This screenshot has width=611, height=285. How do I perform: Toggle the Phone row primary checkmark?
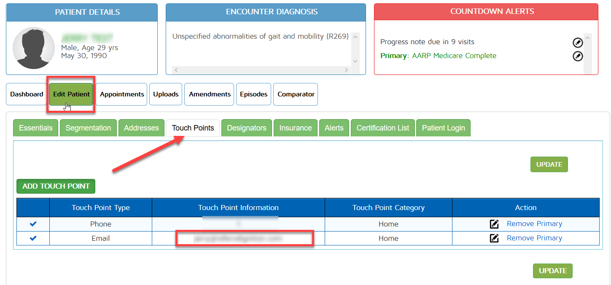click(x=33, y=224)
